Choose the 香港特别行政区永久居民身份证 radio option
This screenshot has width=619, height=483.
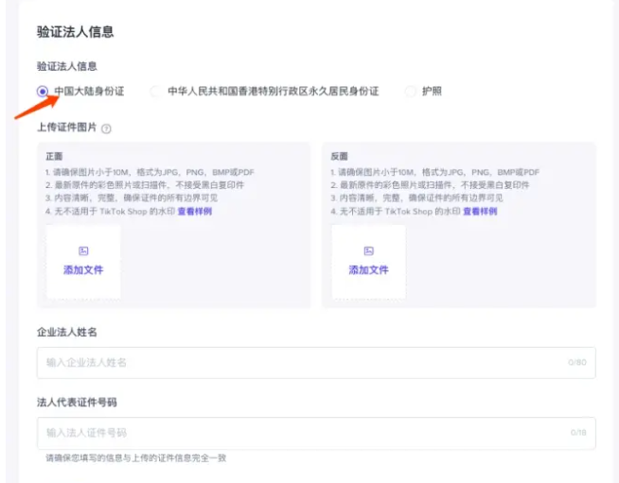tap(155, 92)
